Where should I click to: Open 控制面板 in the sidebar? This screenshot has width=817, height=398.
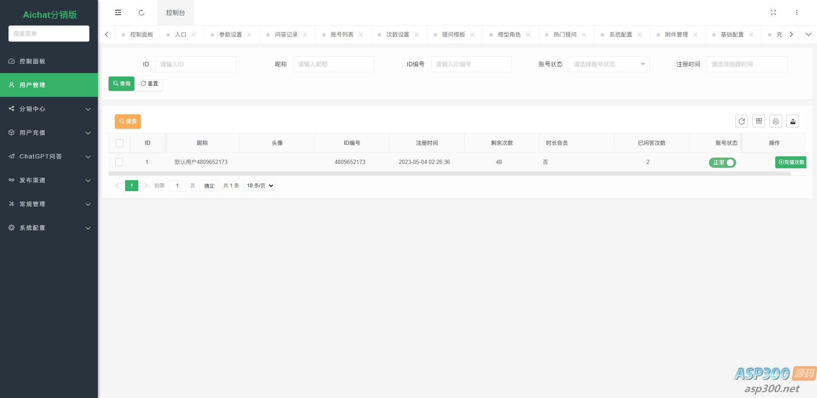49,61
